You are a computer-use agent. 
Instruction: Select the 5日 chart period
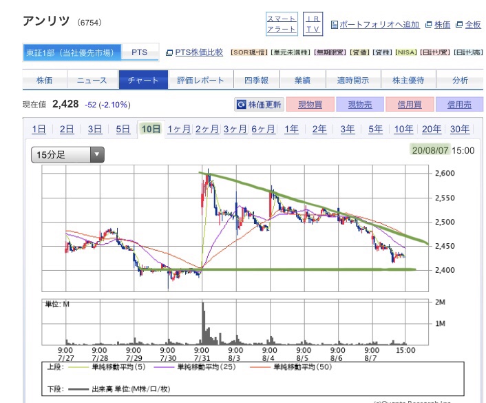coord(123,129)
